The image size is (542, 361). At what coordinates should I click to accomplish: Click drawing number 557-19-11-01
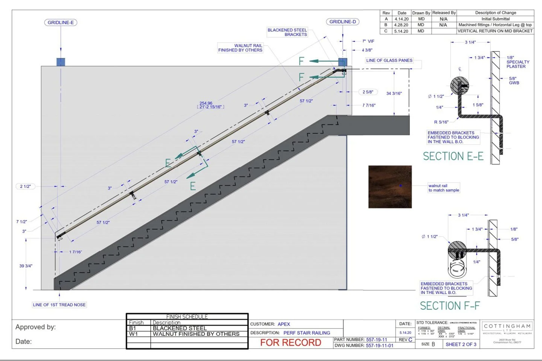379,346
